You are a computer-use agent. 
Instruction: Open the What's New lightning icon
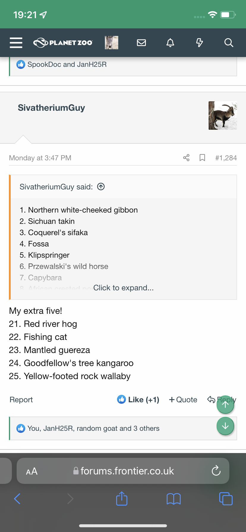[x=199, y=43]
